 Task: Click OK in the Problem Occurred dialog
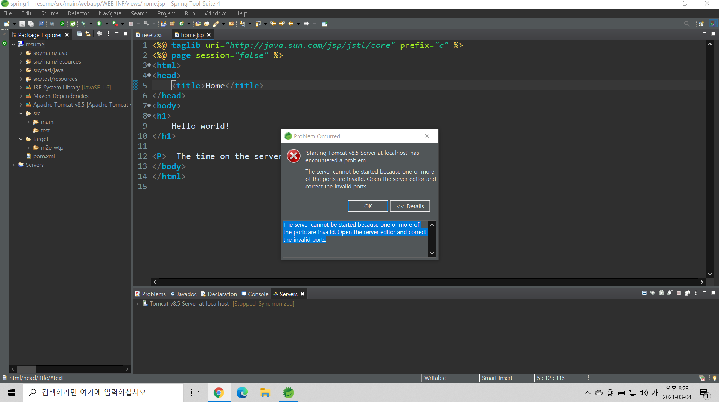coord(368,206)
